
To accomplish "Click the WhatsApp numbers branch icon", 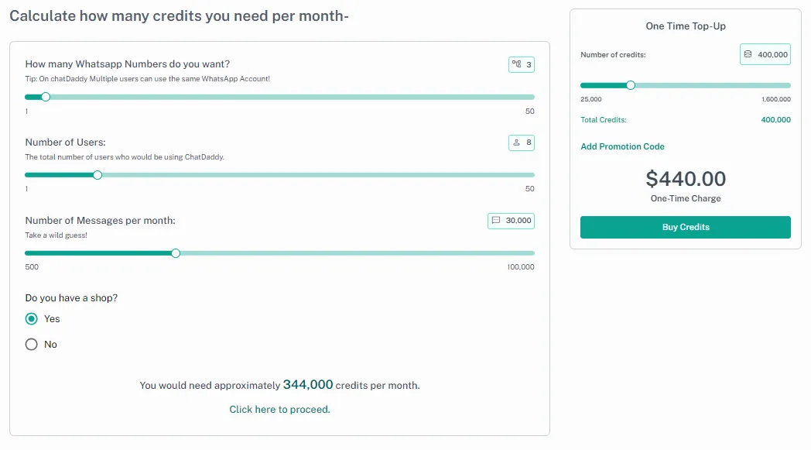I will point(517,65).
